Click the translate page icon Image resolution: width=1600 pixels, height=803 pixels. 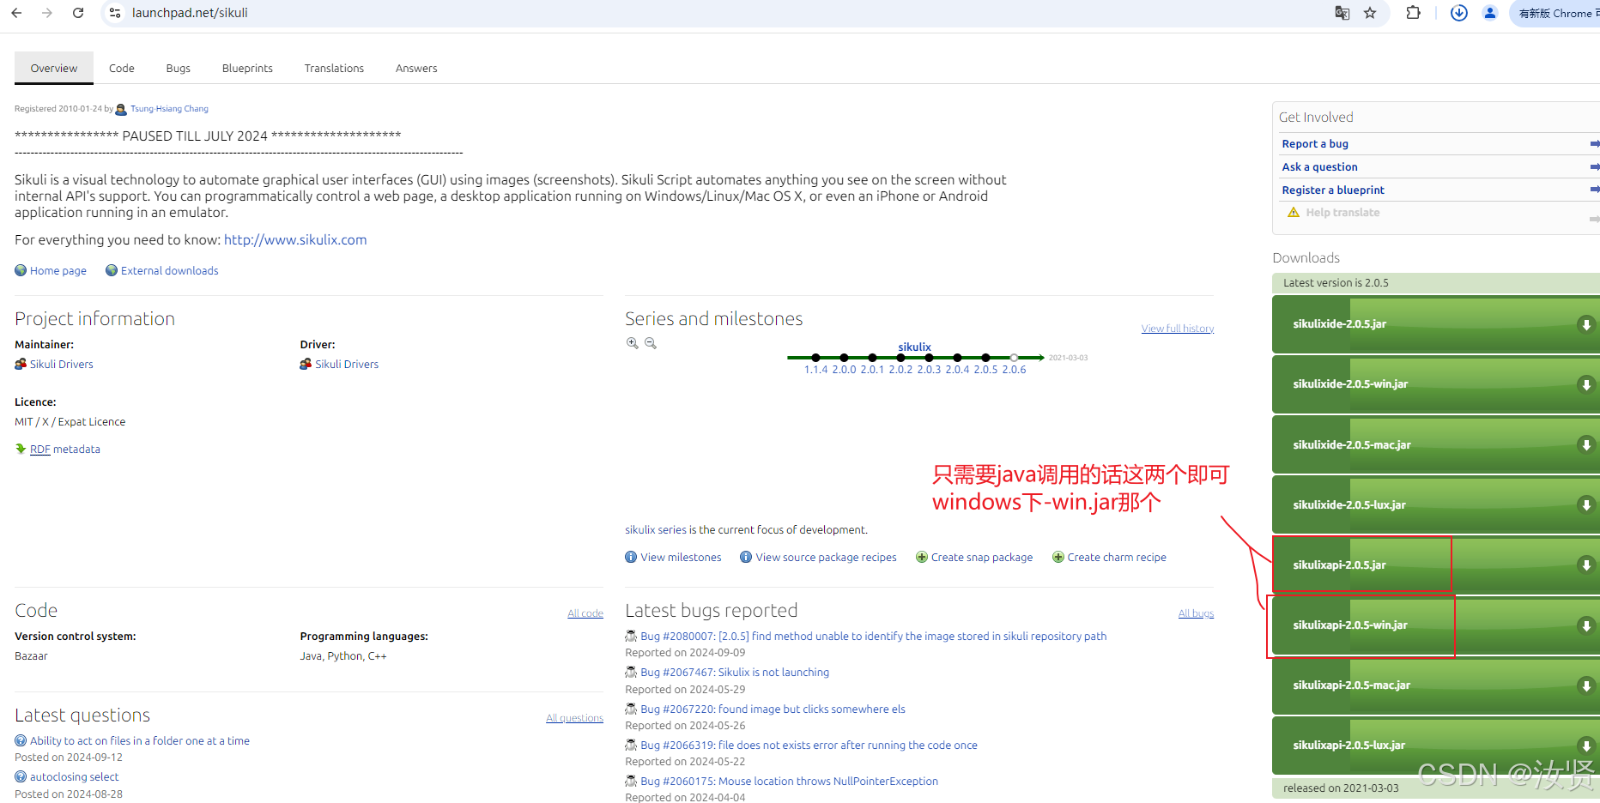pyautogui.click(x=1342, y=13)
